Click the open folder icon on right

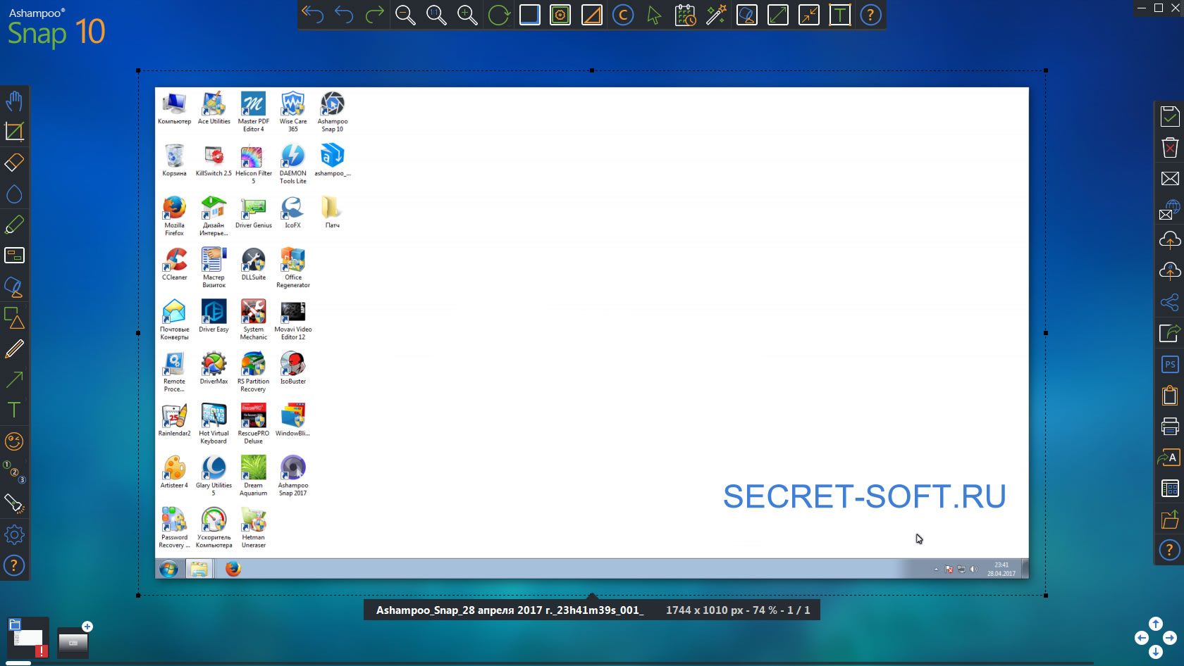(x=1170, y=520)
